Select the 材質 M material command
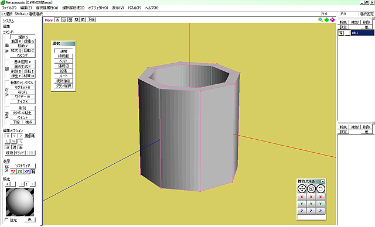 [x=29, y=76]
